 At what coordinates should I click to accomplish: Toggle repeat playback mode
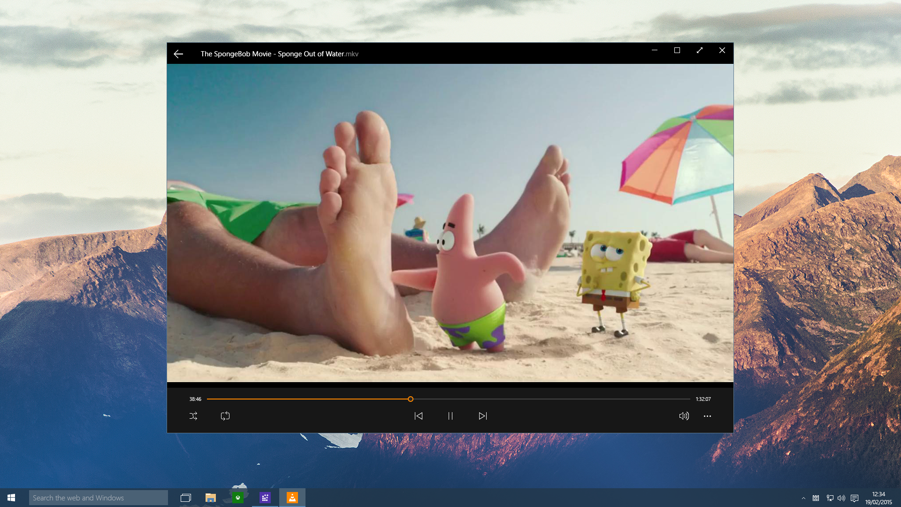pos(225,416)
